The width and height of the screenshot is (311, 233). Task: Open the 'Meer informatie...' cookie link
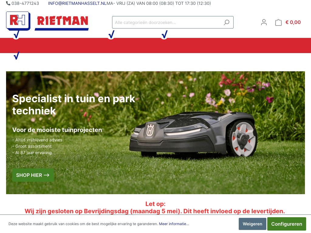174,224
